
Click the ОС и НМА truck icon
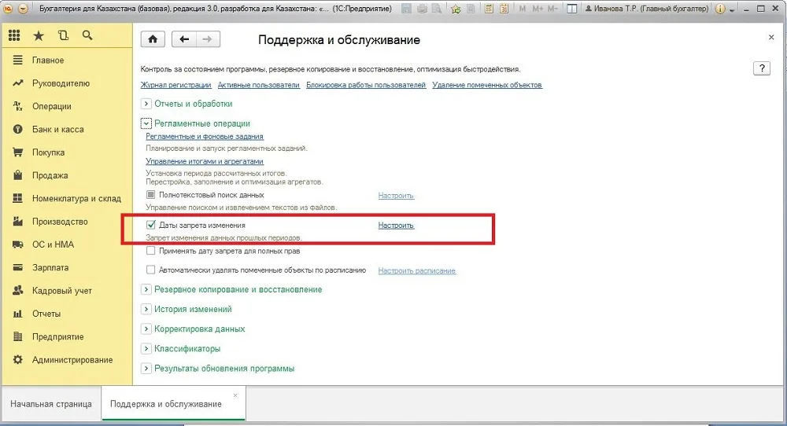coord(17,244)
